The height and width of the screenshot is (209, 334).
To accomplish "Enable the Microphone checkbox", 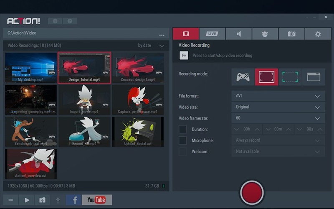I will coord(183,140).
